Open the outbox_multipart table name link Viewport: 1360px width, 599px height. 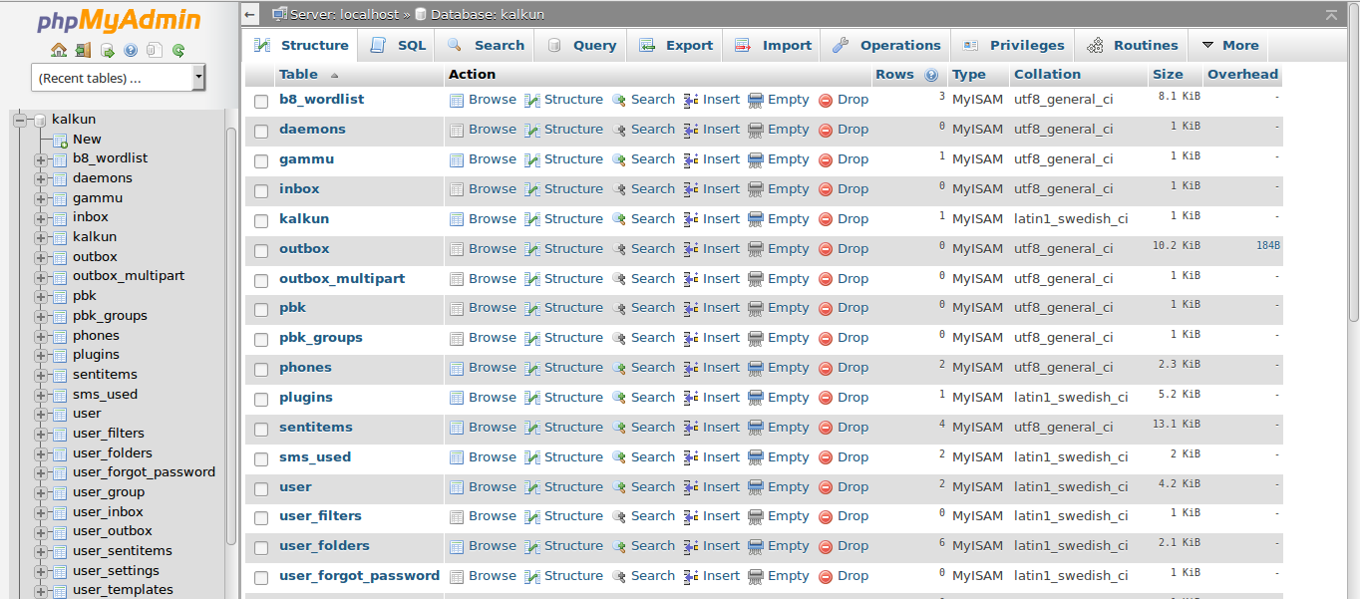[x=342, y=278]
